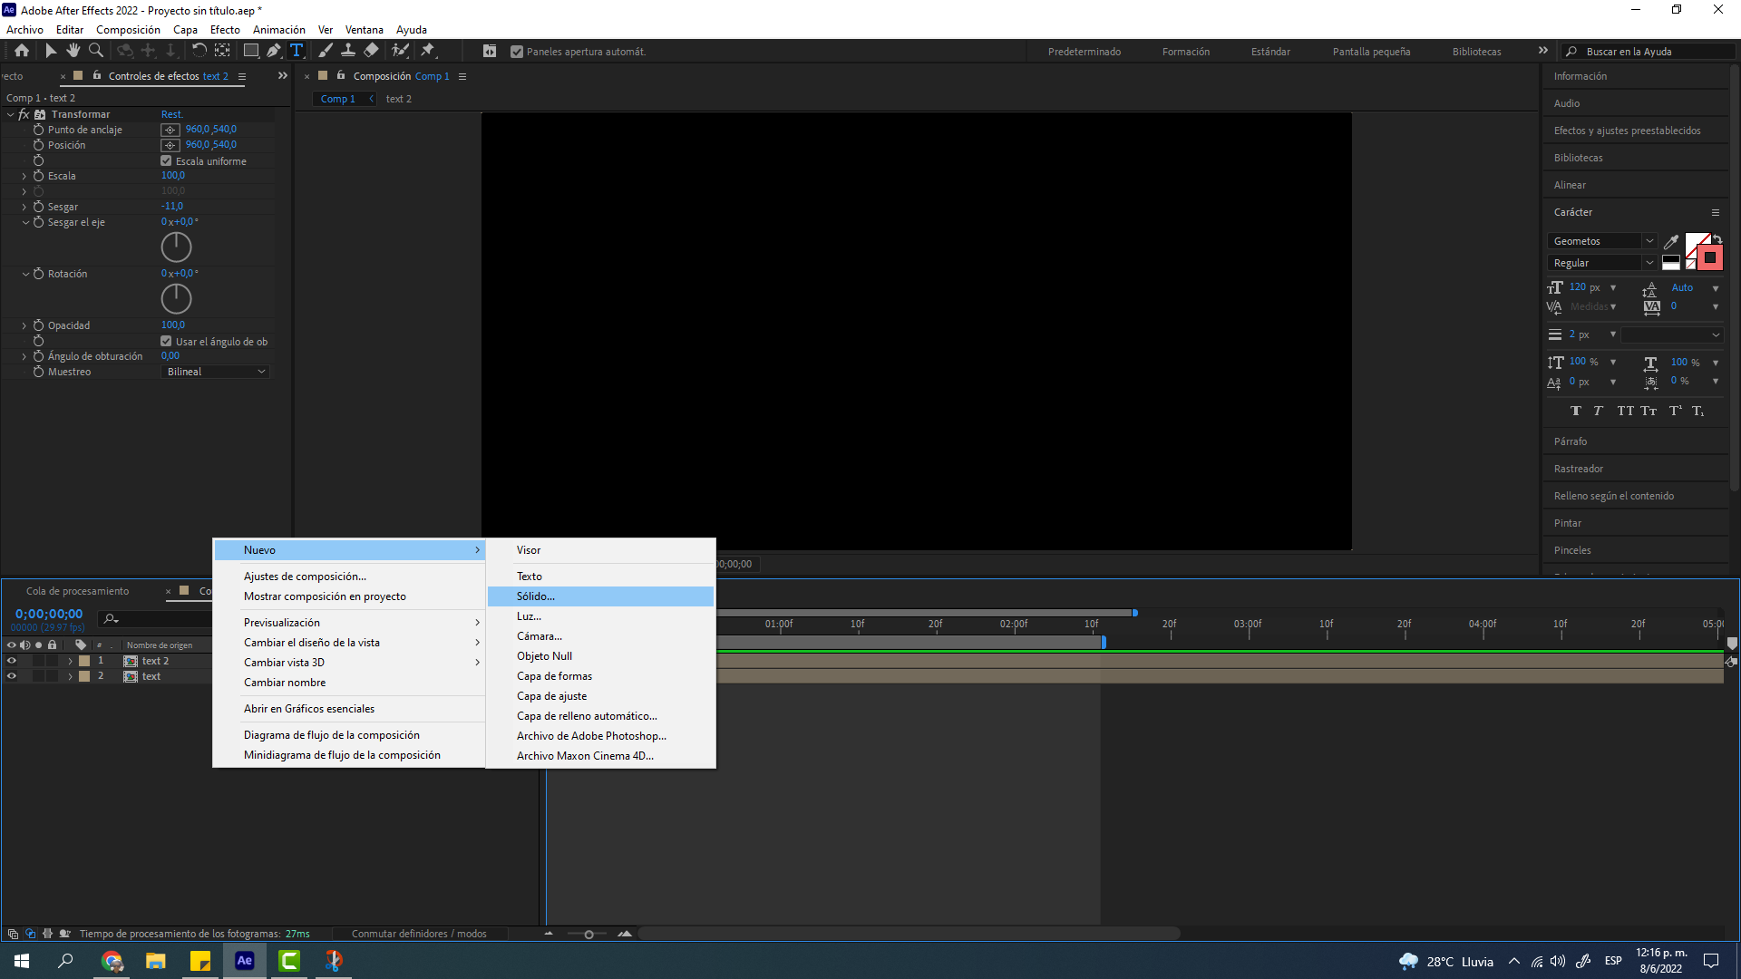Toggle Usar el ángulo de ob checkbox
The image size is (1741, 979).
point(166,342)
